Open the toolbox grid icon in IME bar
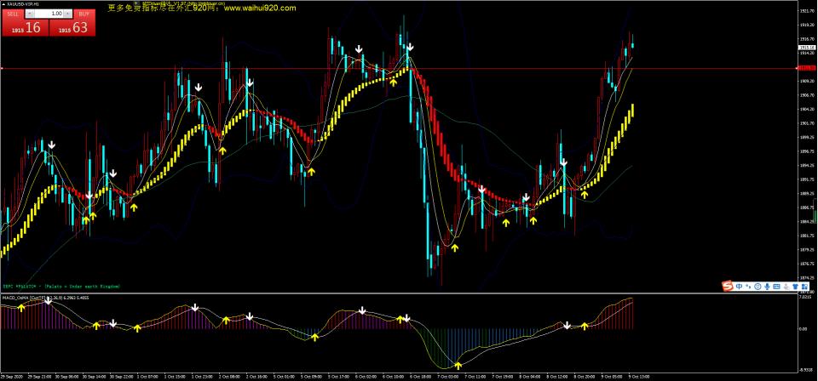 coord(804,287)
